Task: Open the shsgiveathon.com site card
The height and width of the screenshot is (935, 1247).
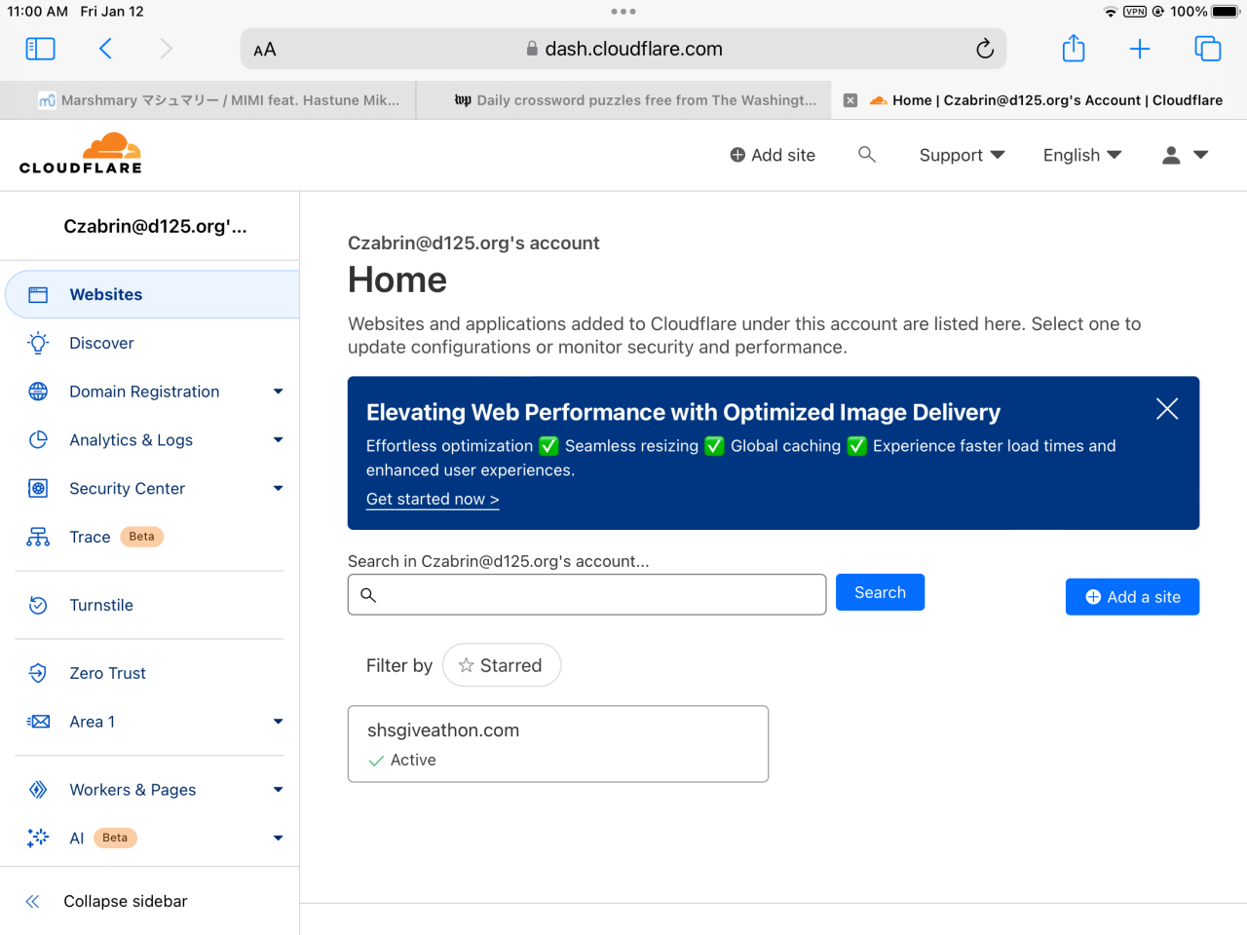Action: click(558, 744)
